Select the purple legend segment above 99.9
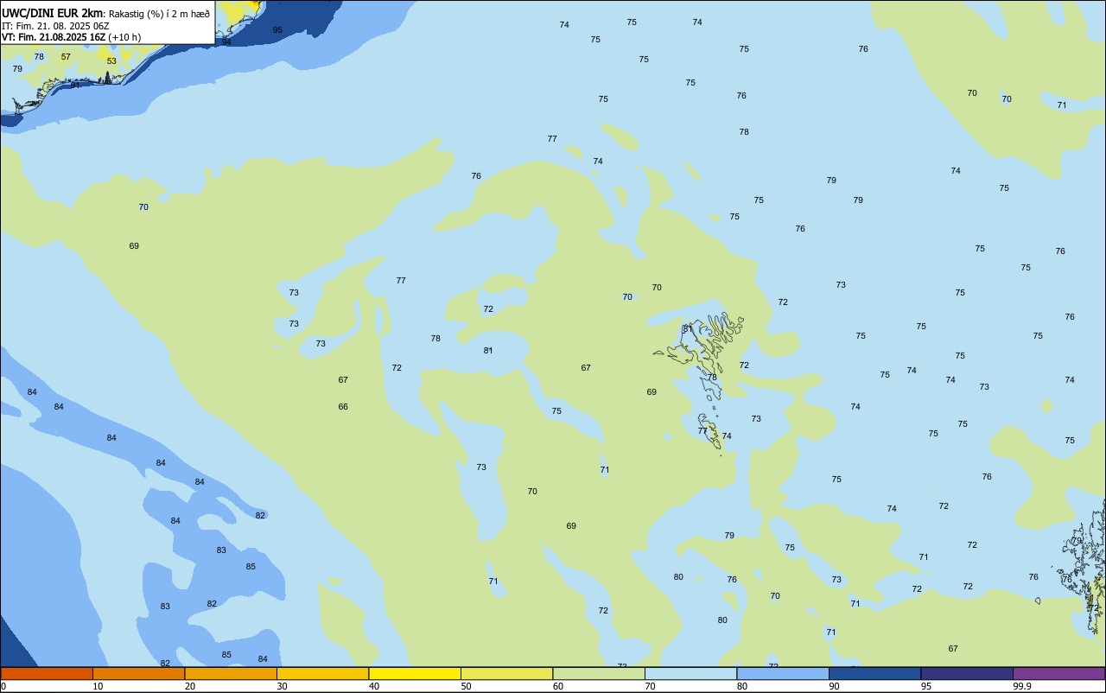 [1058, 673]
